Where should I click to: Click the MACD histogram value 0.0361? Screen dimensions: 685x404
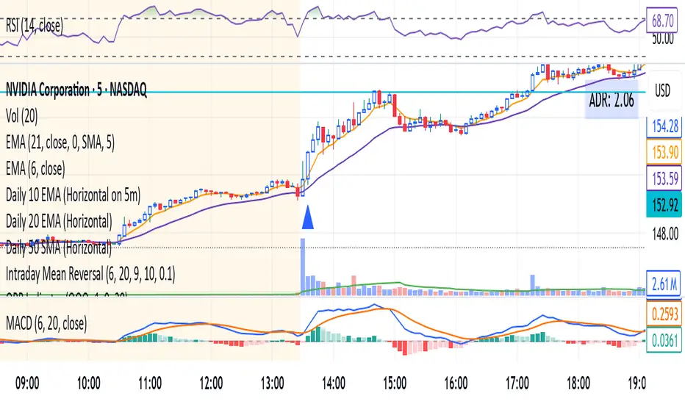664,340
